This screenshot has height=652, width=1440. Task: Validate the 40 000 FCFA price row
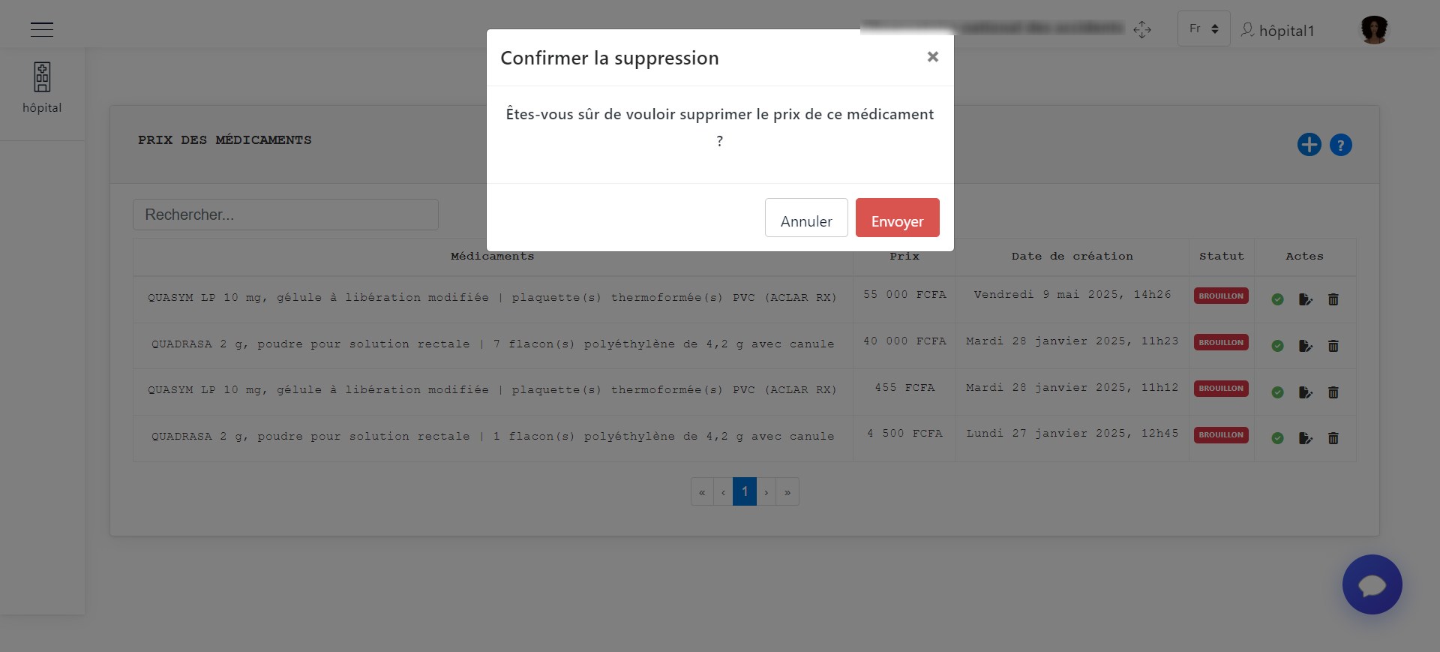point(1278,346)
